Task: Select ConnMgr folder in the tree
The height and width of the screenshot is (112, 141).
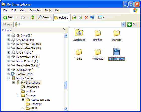Action: [x=36, y=104]
